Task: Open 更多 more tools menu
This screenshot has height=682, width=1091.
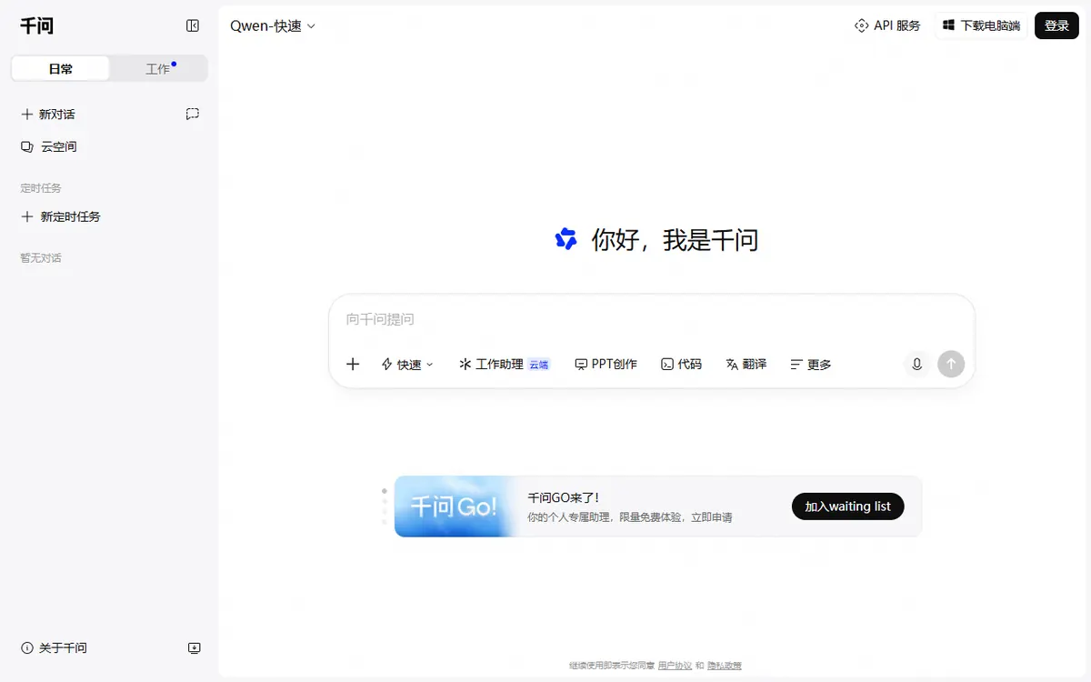Action: (x=811, y=364)
